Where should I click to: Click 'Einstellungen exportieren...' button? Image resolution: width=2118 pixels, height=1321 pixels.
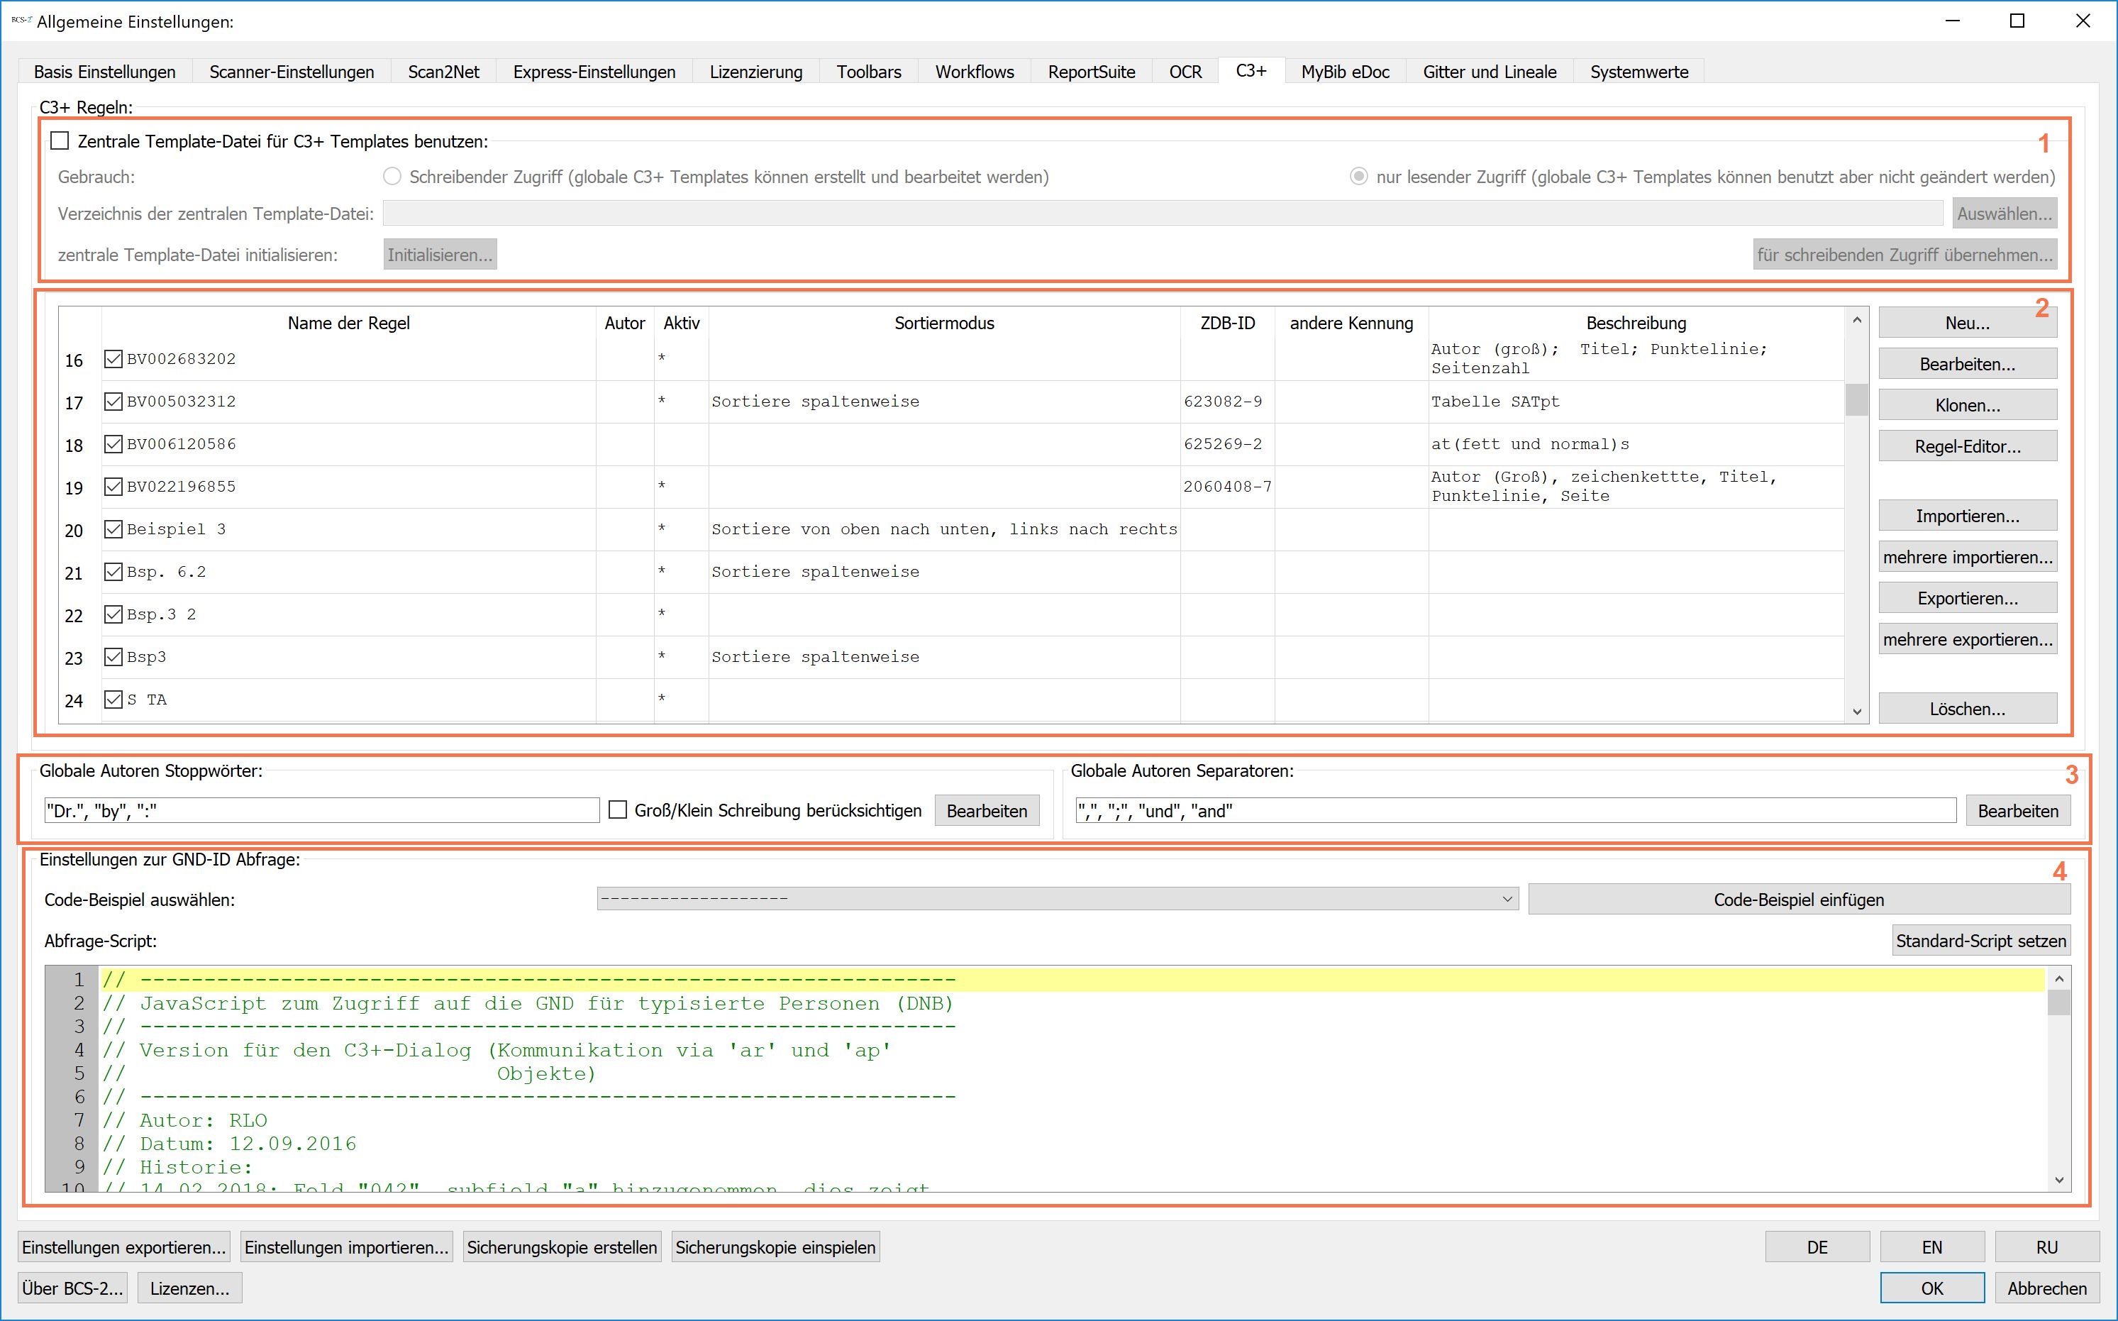tap(124, 1247)
